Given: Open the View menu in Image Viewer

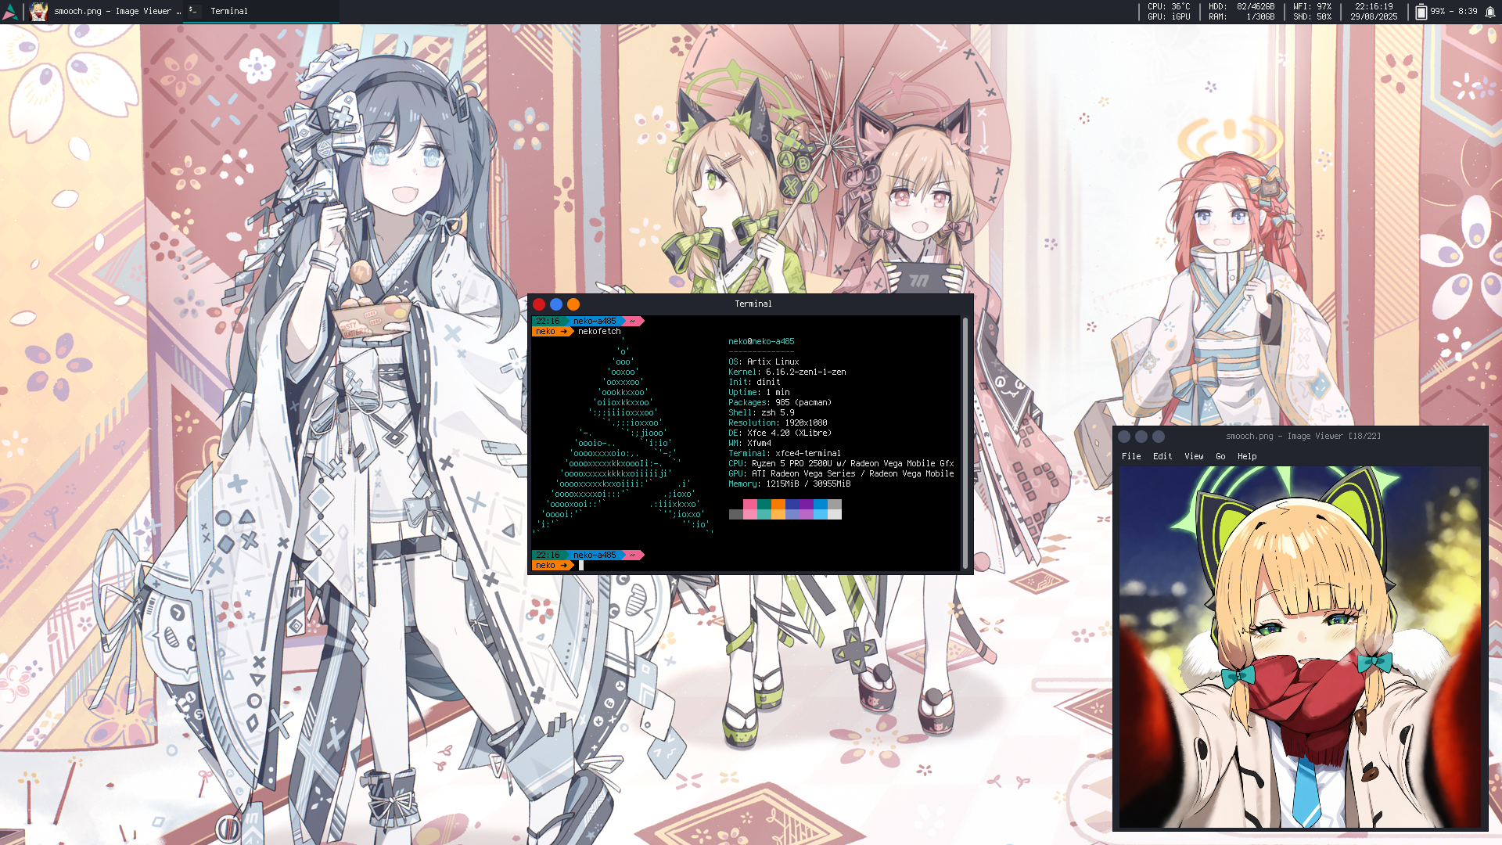Looking at the screenshot, I should click(x=1194, y=457).
